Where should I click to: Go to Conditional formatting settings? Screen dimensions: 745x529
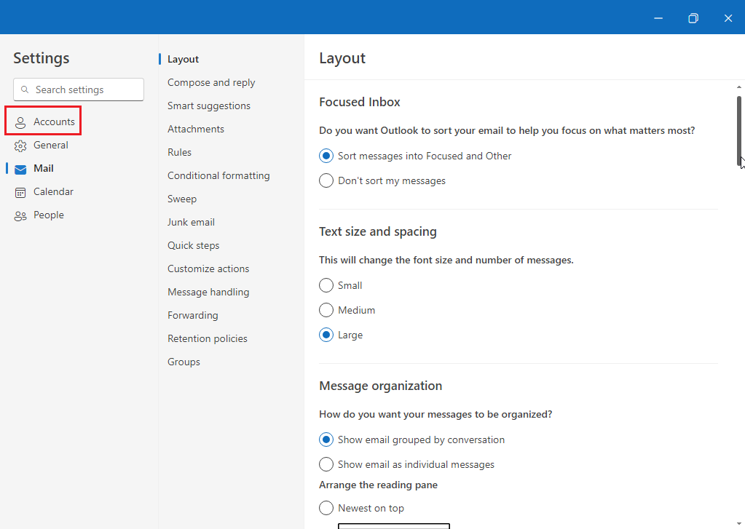[x=218, y=175]
